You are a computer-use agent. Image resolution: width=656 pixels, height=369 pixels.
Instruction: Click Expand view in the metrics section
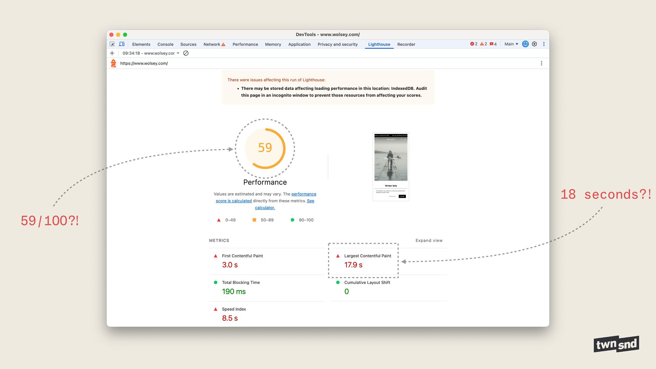[x=429, y=241]
